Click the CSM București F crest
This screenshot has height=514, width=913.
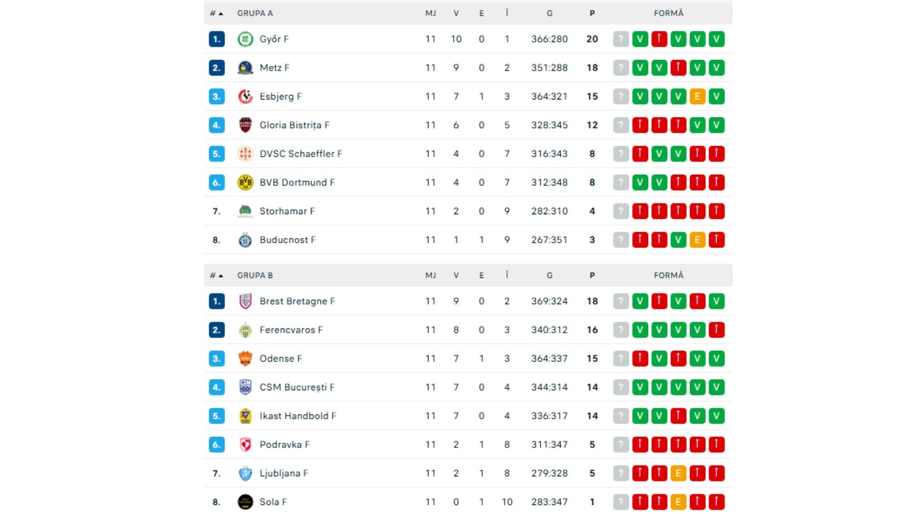point(245,387)
